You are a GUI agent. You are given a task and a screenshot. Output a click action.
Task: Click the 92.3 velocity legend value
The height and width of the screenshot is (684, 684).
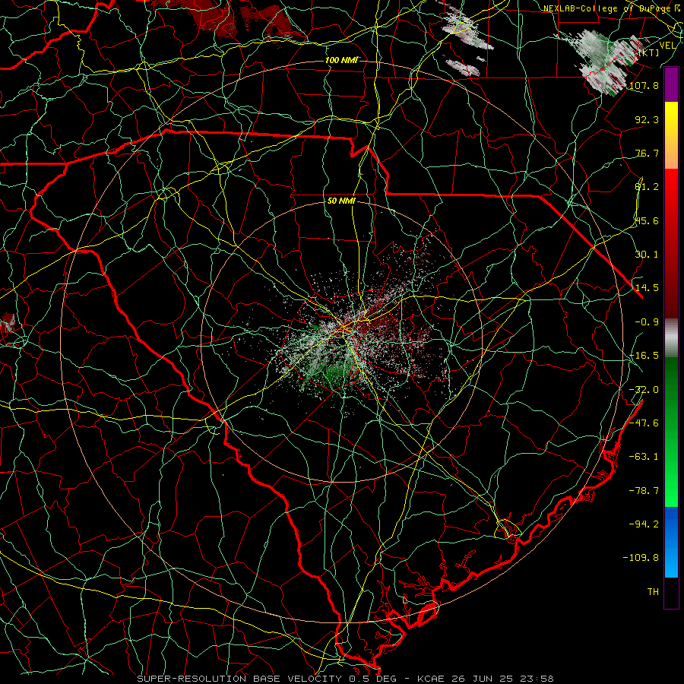(x=647, y=119)
